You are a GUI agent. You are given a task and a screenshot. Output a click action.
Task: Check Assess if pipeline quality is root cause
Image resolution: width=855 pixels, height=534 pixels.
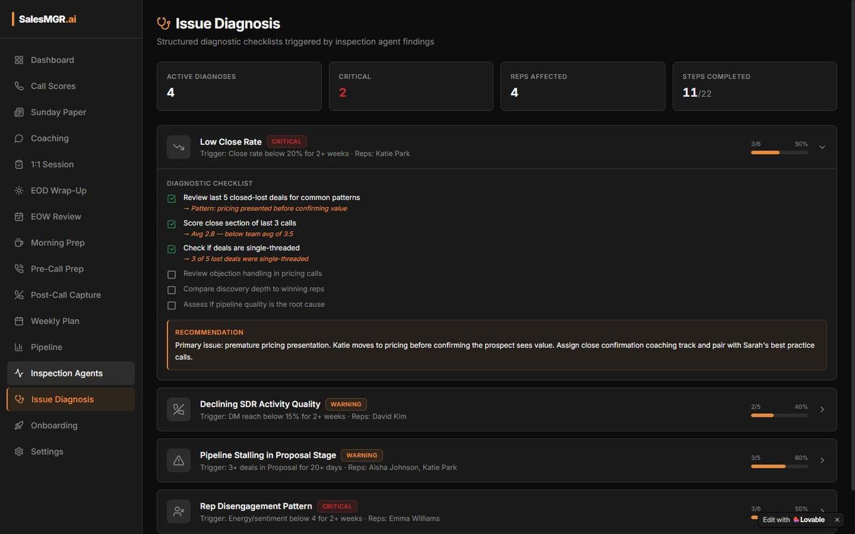[x=172, y=305]
